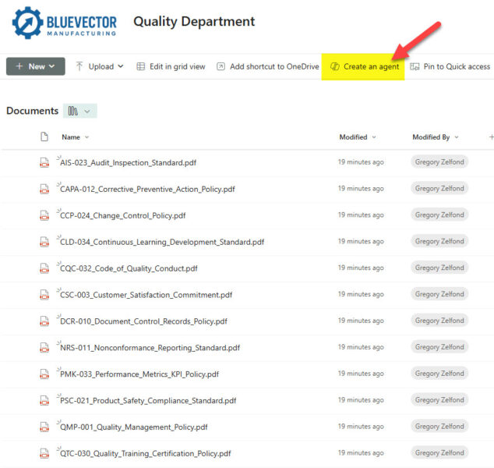Click '19 minutes ago' in CAPA-012 row
The width and height of the screenshot is (494, 468).
click(361, 189)
